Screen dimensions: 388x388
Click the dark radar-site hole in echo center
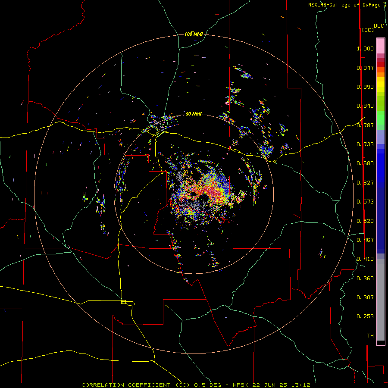coord(194,194)
